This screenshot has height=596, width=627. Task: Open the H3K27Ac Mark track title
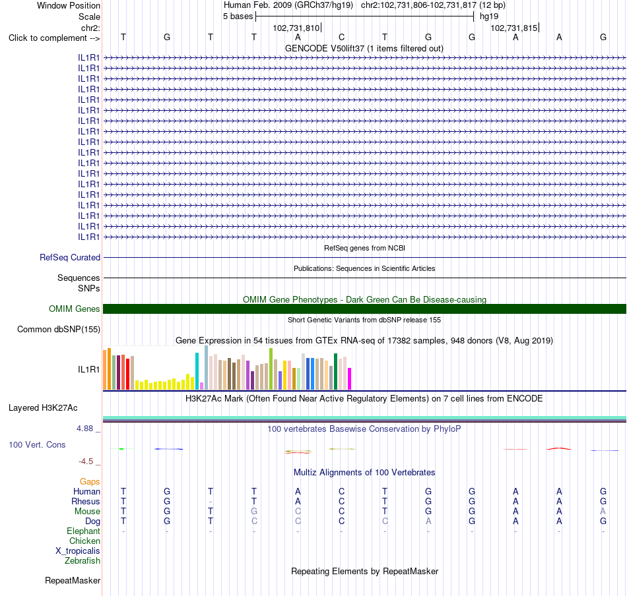[x=364, y=399]
